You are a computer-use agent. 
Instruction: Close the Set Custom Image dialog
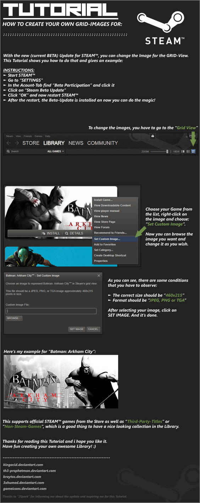coord(99,276)
